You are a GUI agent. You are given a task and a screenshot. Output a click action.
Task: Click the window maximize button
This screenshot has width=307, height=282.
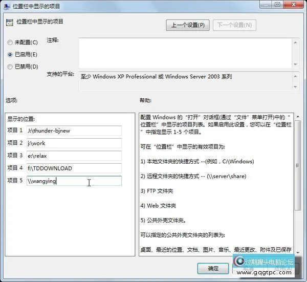coord(277,4)
